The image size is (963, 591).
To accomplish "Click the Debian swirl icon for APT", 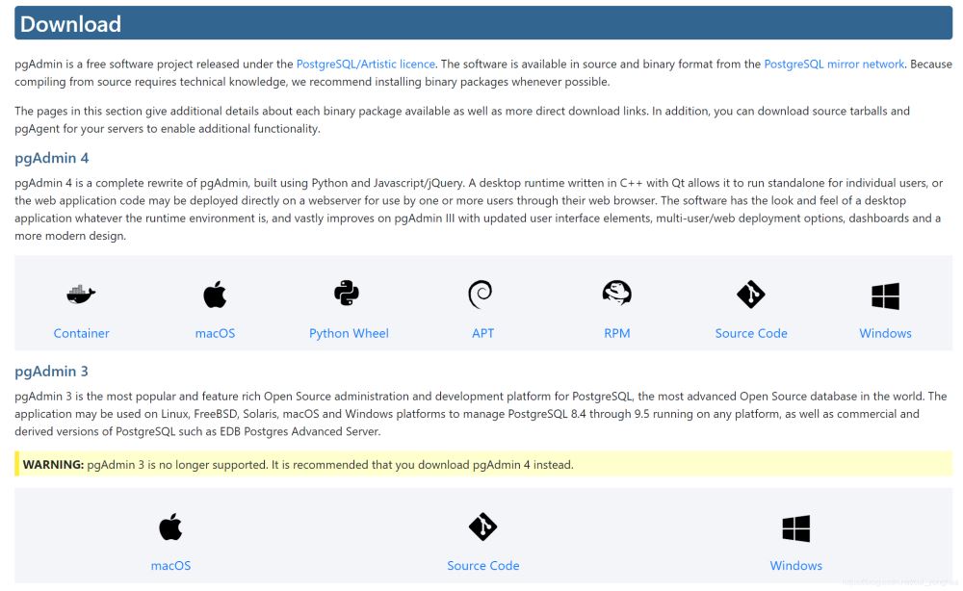I will pyautogui.click(x=481, y=294).
